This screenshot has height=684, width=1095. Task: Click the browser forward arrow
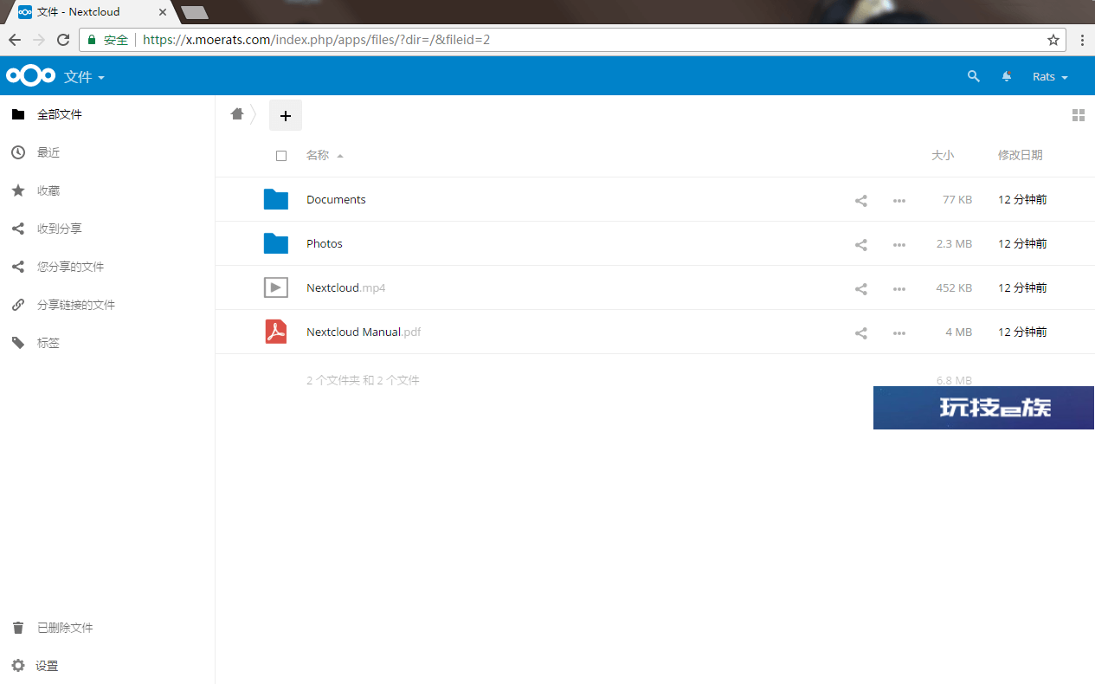(x=39, y=40)
